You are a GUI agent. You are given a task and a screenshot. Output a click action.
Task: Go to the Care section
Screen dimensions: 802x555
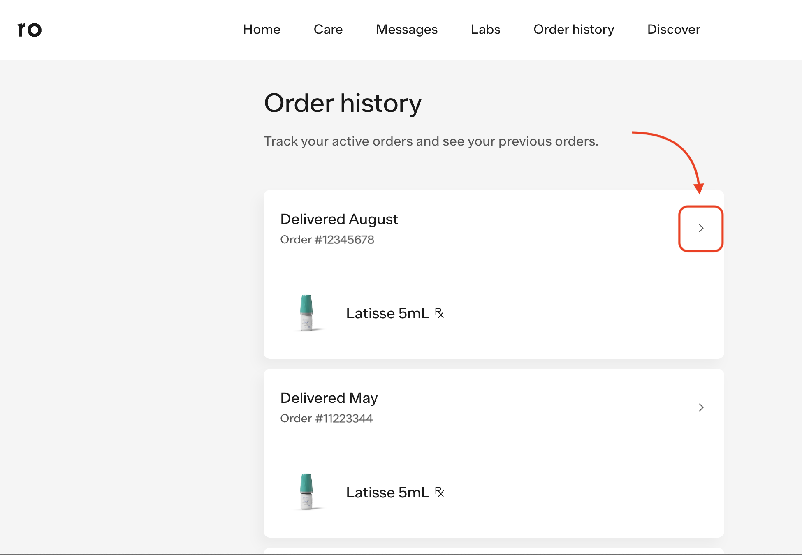point(328,30)
